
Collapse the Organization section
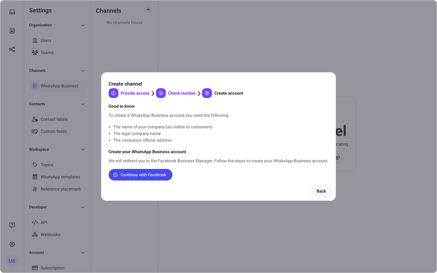click(x=83, y=25)
